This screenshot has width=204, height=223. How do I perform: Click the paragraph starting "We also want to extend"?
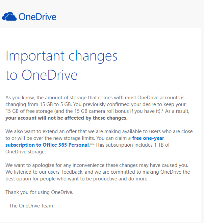98,131
